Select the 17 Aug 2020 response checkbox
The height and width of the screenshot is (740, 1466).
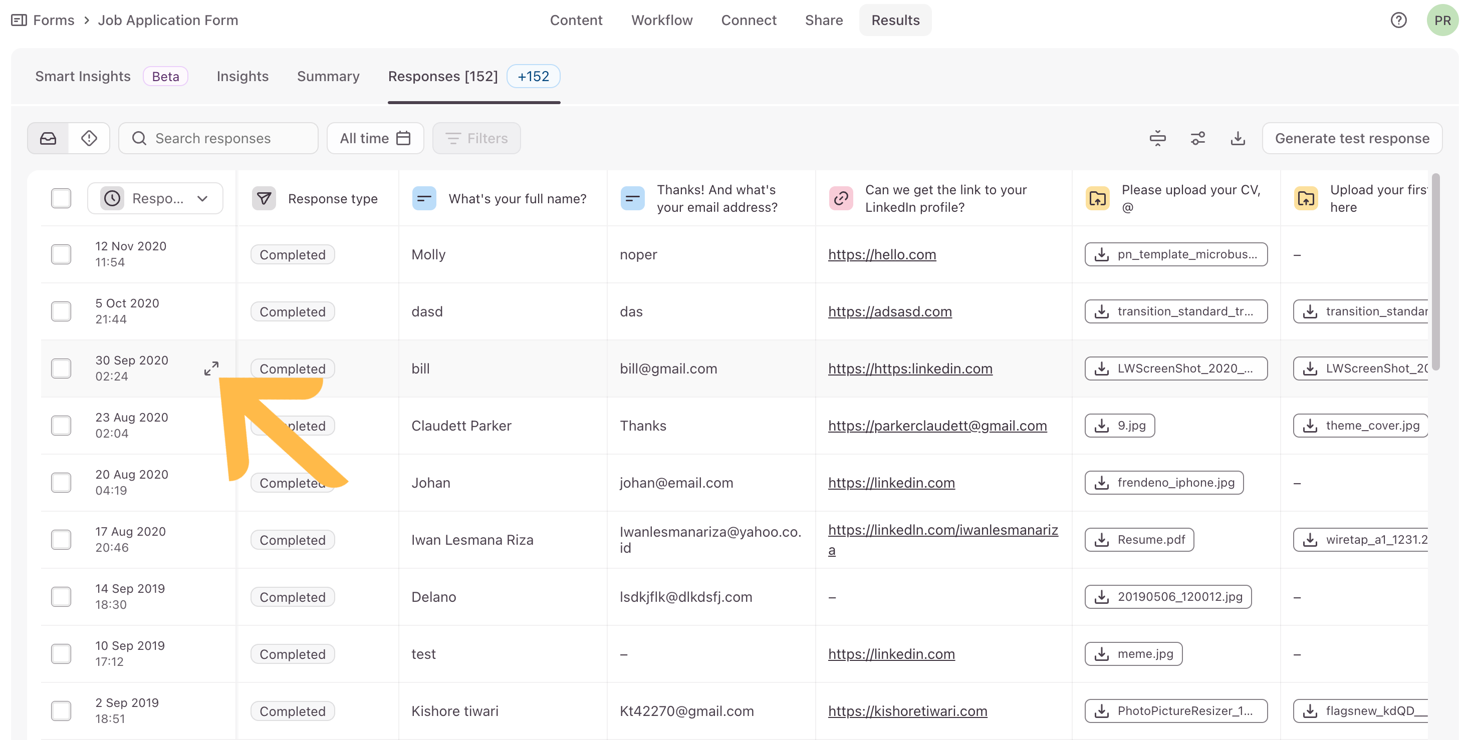click(61, 540)
